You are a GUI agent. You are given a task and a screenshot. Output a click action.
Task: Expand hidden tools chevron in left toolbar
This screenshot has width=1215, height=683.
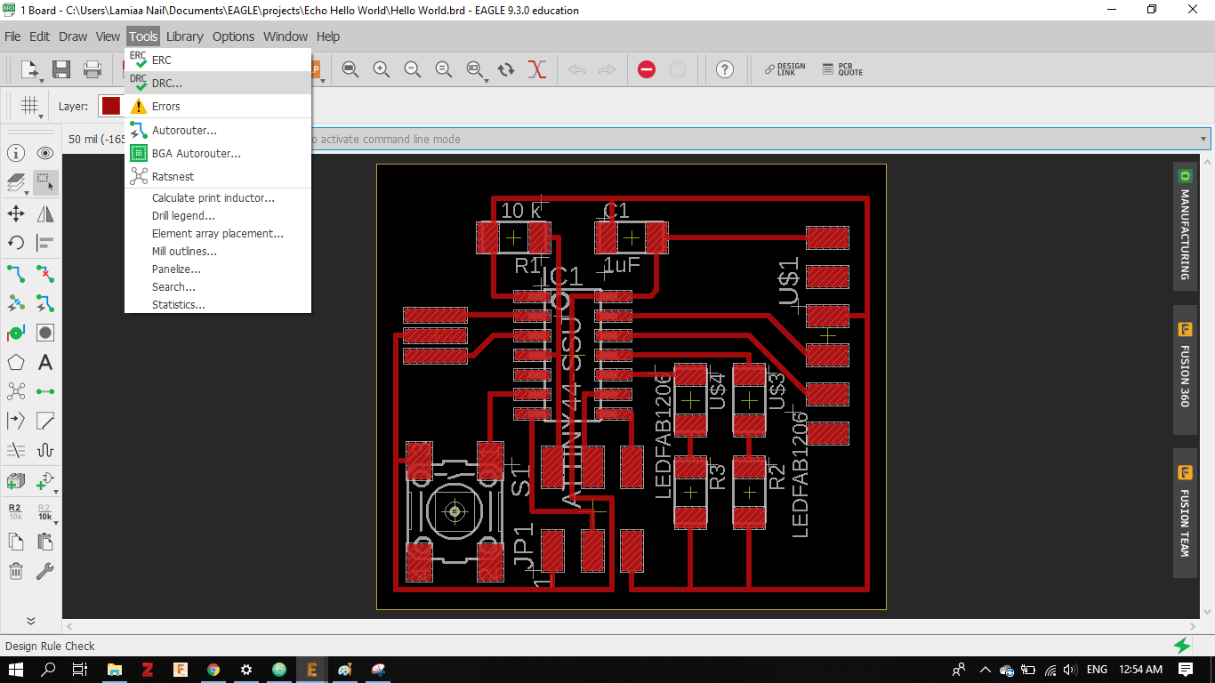pos(30,621)
